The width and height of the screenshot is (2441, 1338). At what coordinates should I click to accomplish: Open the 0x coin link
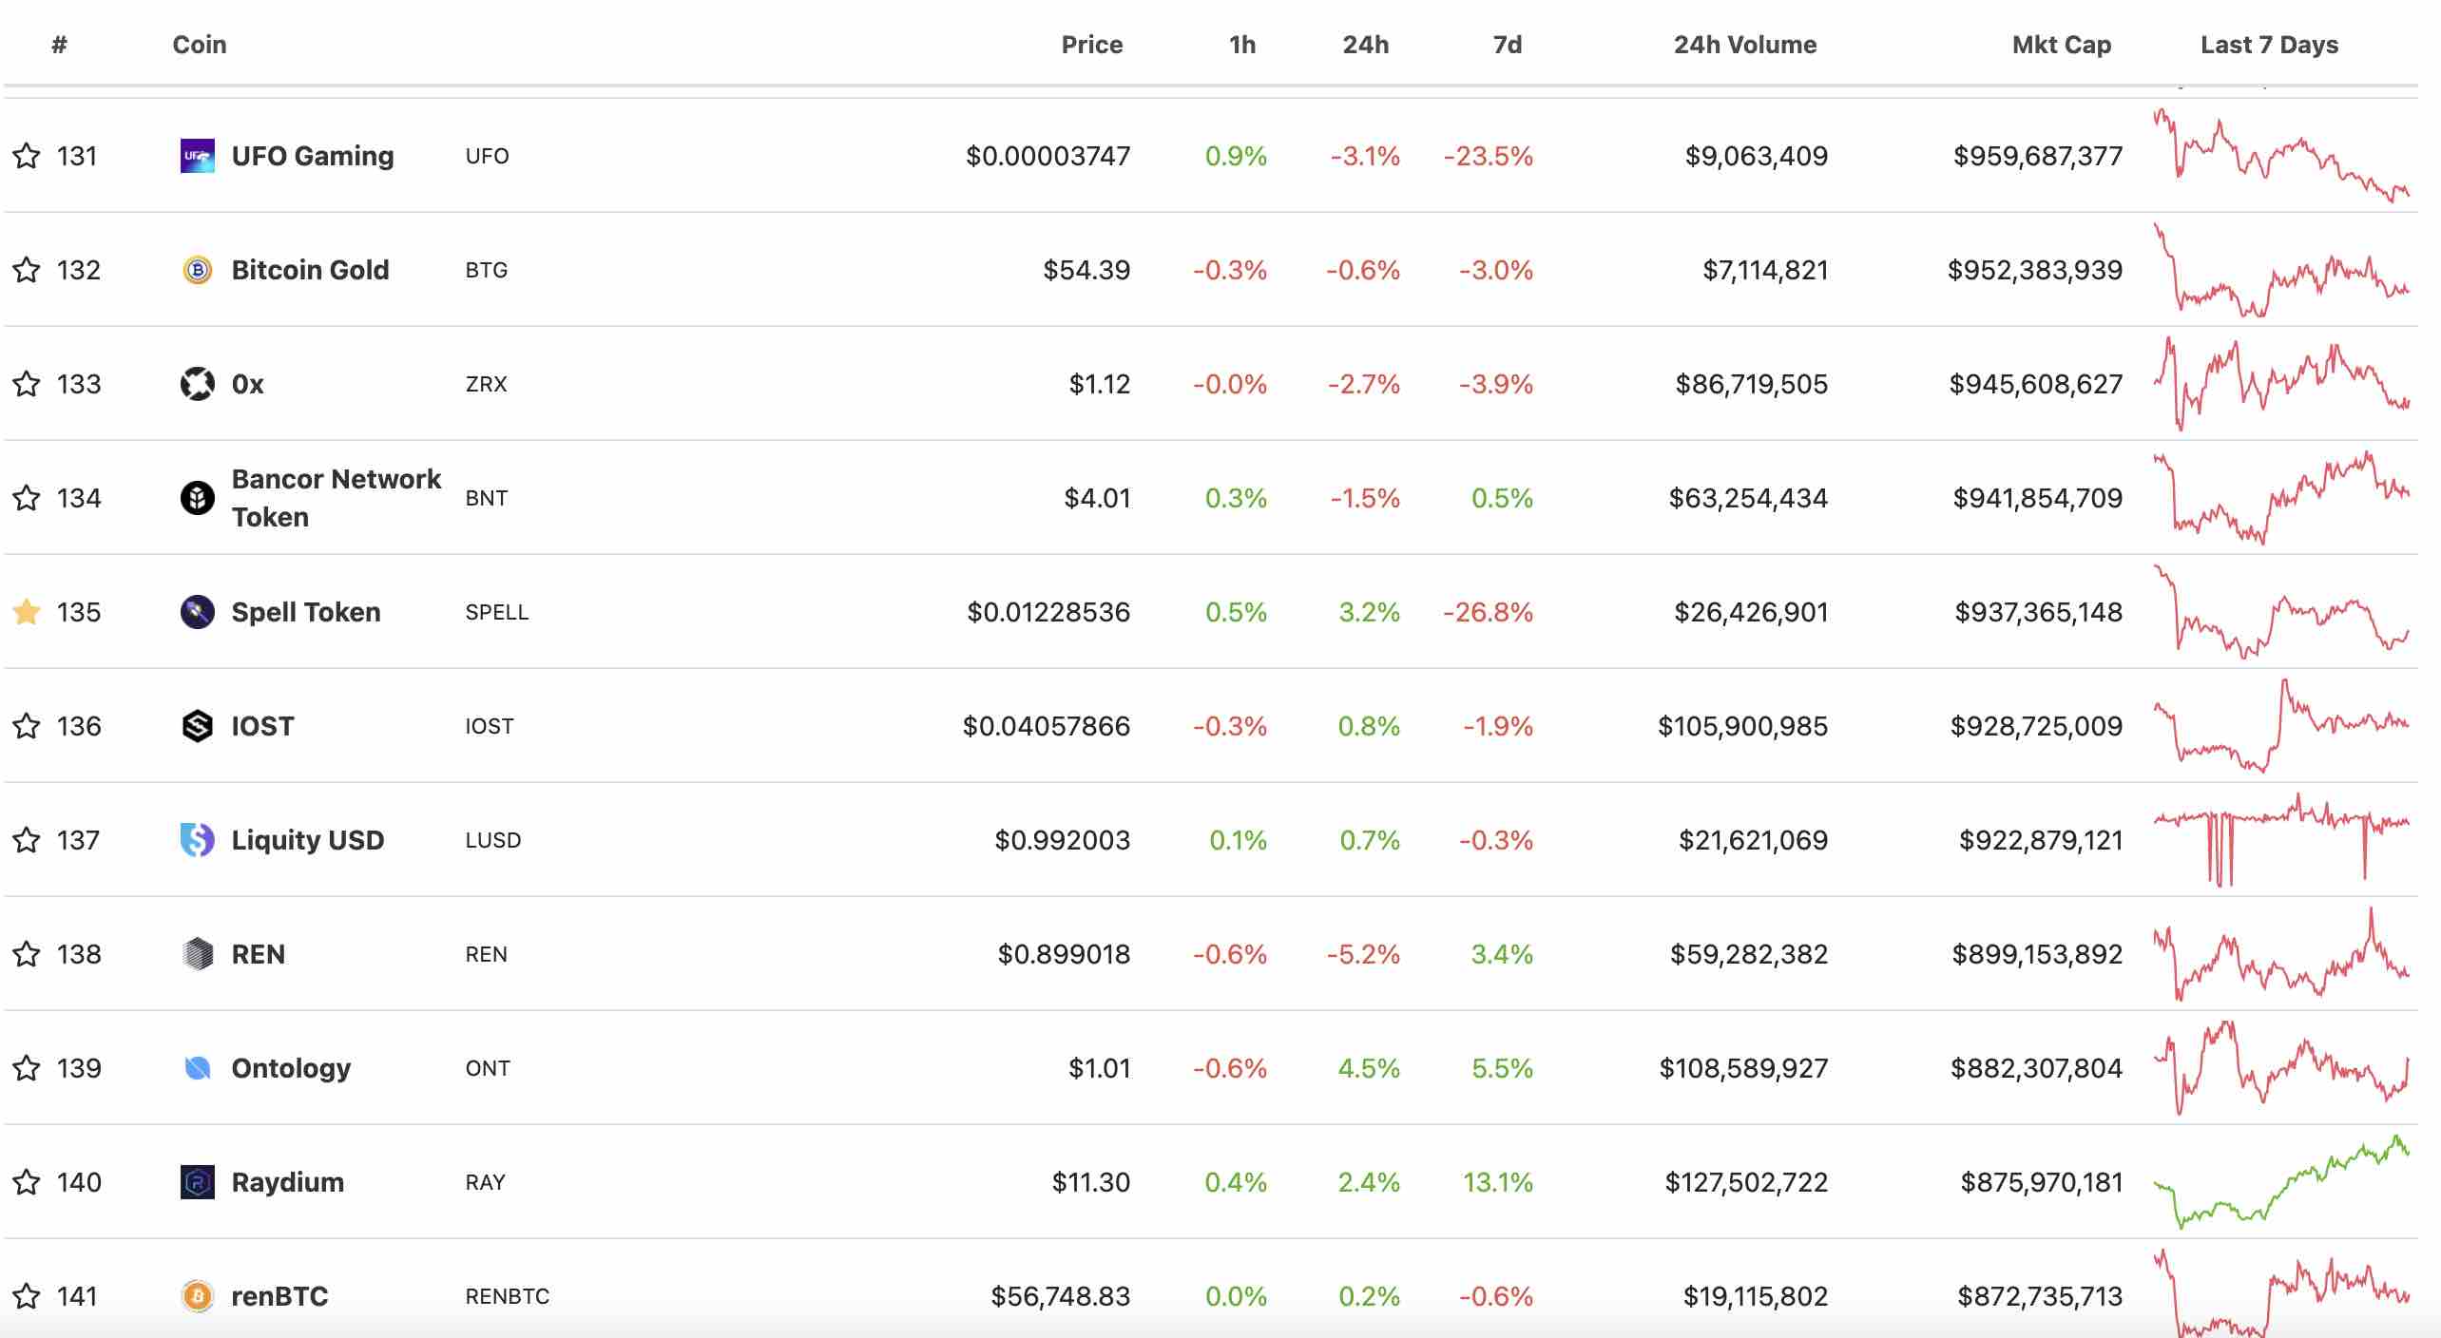pos(248,384)
